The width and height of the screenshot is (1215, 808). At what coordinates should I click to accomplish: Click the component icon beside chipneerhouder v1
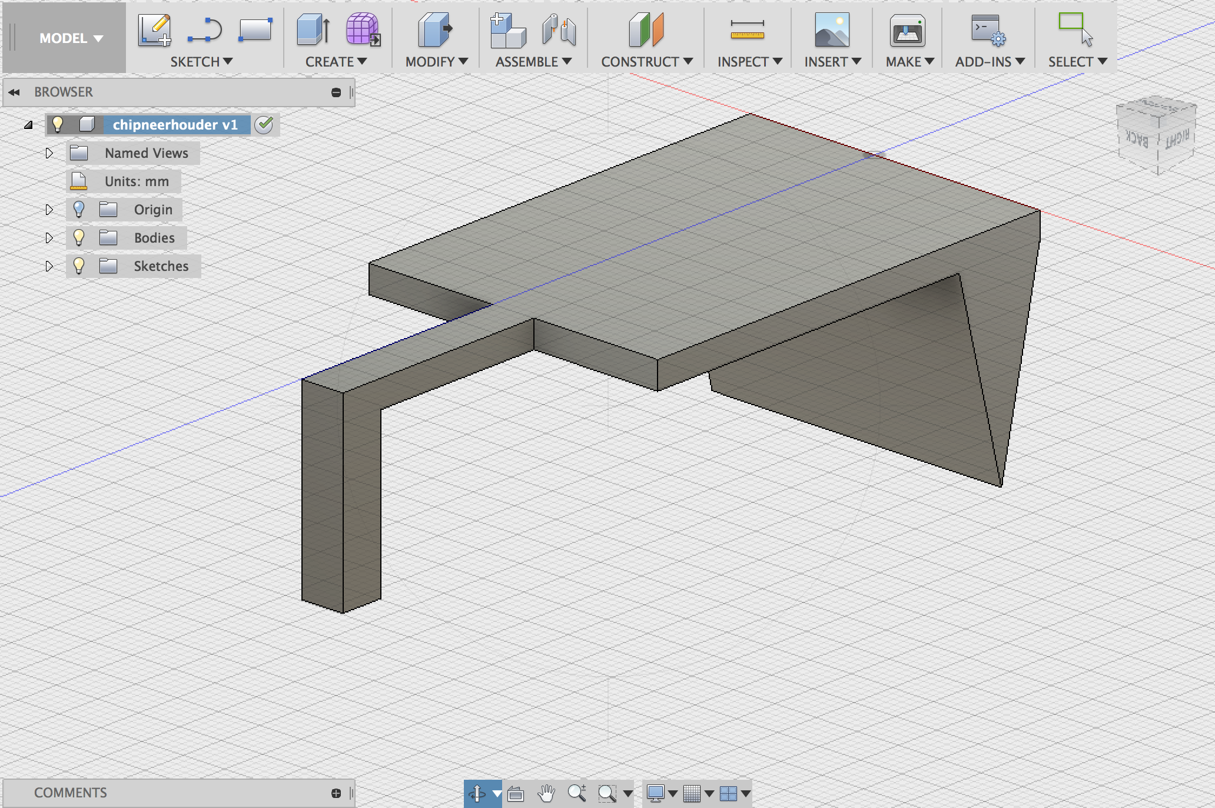pyautogui.click(x=87, y=124)
